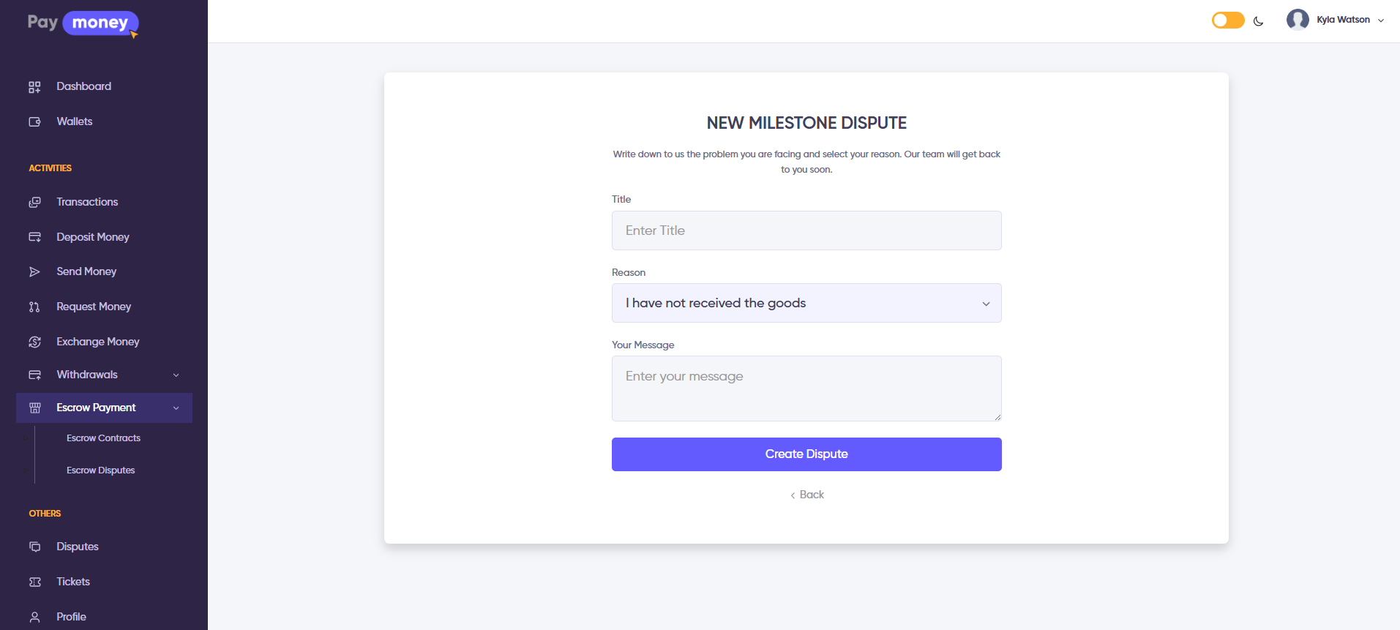Click the Dashboard grid icon

pyautogui.click(x=34, y=87)
